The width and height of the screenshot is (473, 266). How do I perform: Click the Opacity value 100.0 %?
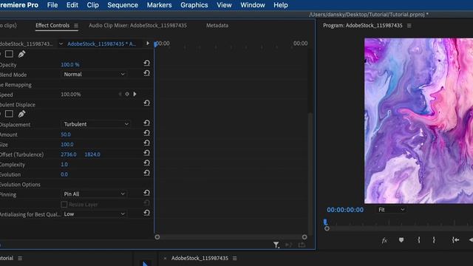[70, 64]
